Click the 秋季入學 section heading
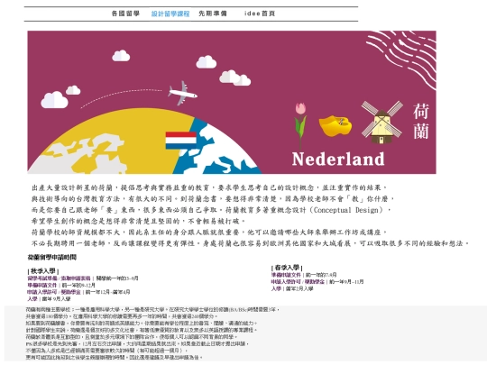487x365 pixels. click(x=43, y=271)
